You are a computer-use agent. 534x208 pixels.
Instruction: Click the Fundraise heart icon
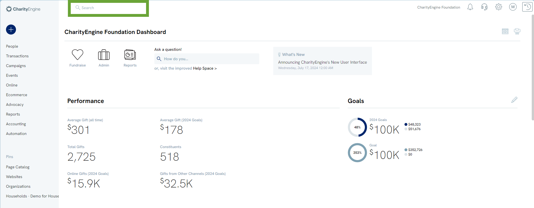(77, 55)
